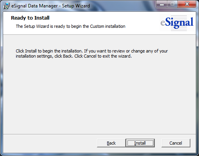
Task: Minimize the Setup Wizard window
Action: point(162,4)
